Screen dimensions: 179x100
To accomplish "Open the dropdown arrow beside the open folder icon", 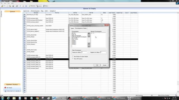I will click(x=4, y=6).
